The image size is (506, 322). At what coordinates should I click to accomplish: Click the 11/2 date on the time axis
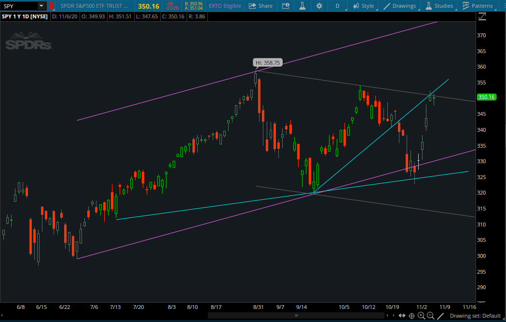pyautogui.click(x=422, y=307)
